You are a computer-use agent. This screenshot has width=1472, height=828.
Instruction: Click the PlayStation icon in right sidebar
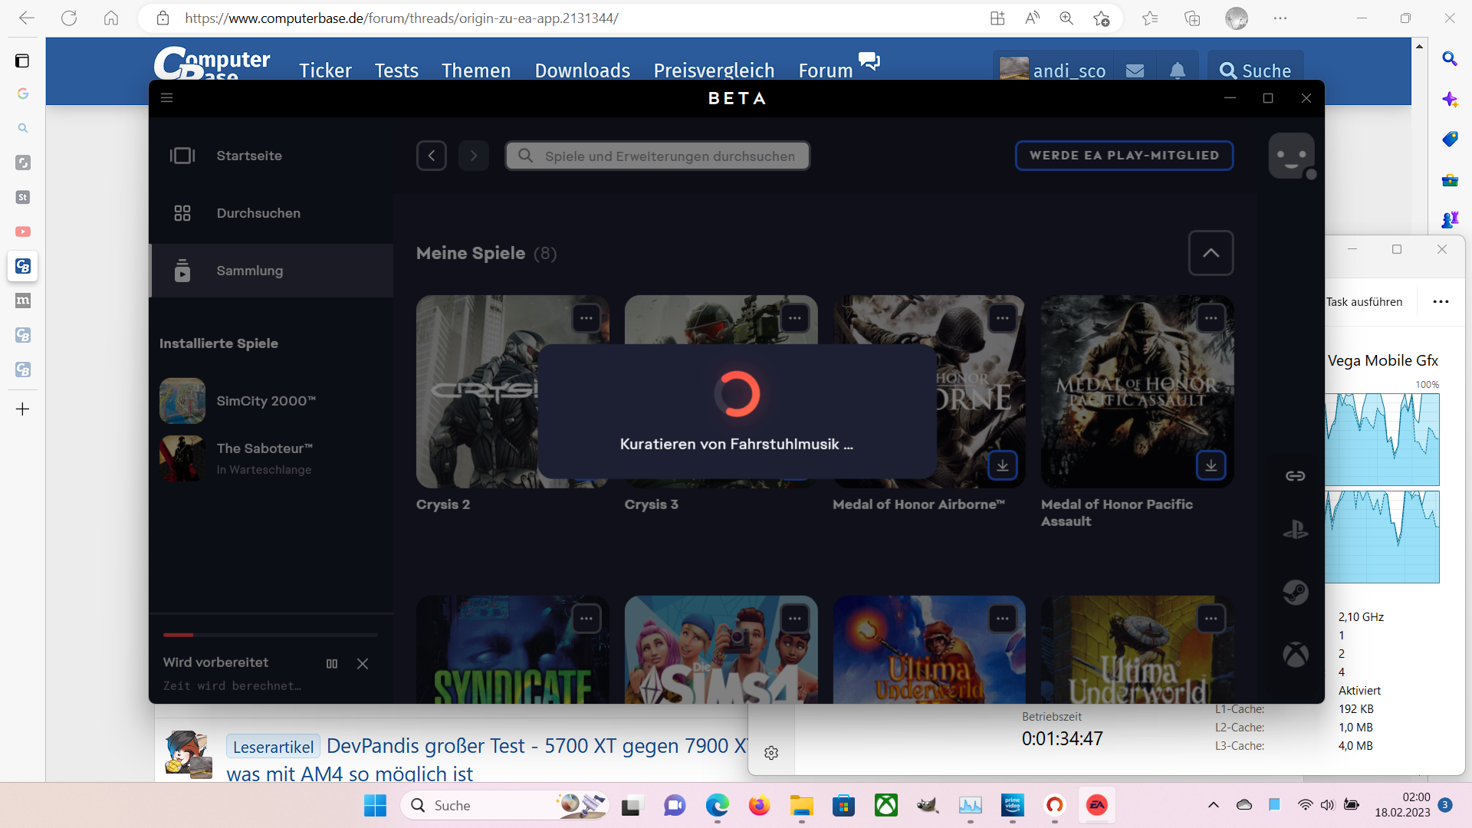coord(1295,530)
